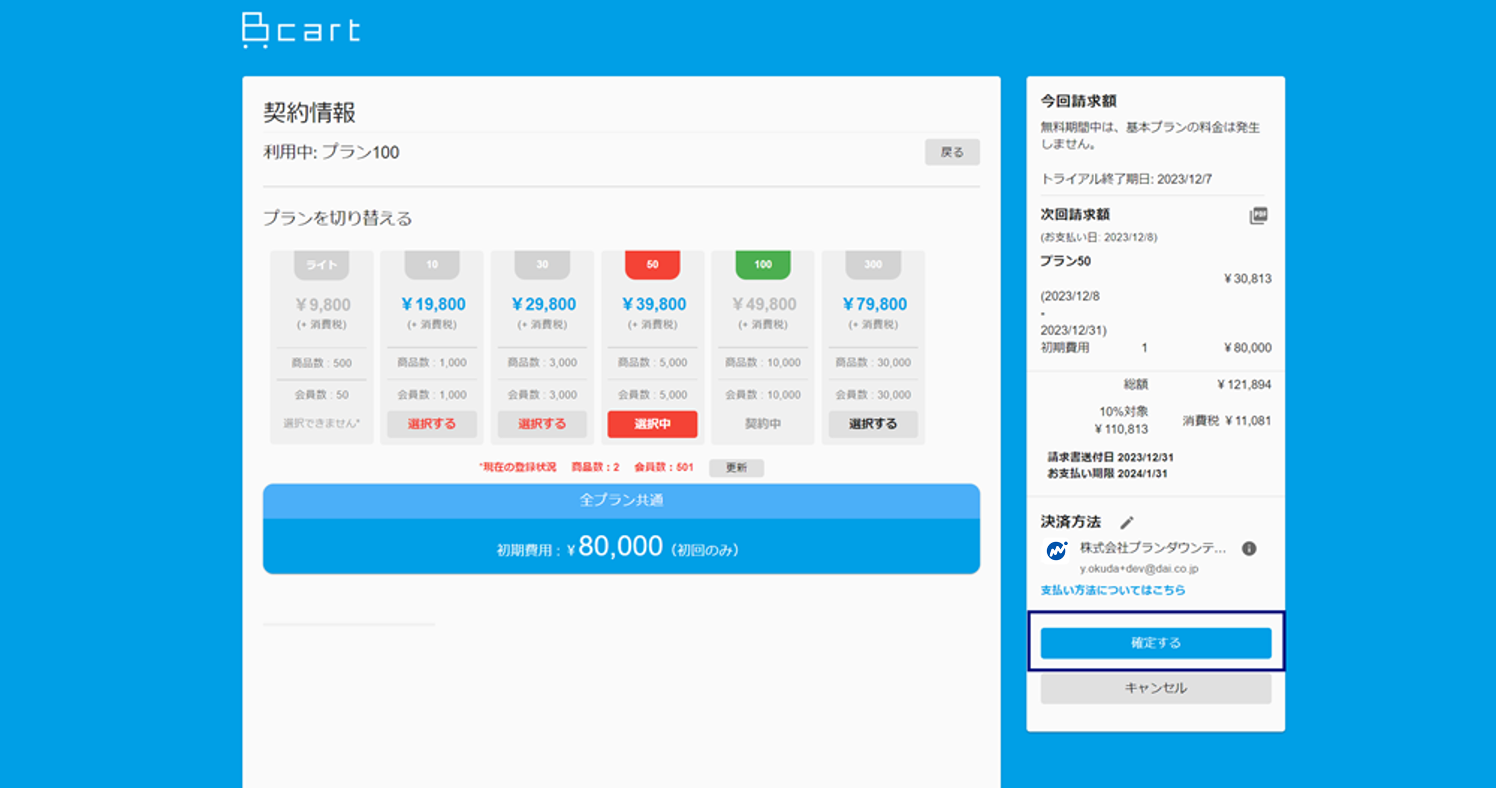Click the 会員数：501 status text

664,467
